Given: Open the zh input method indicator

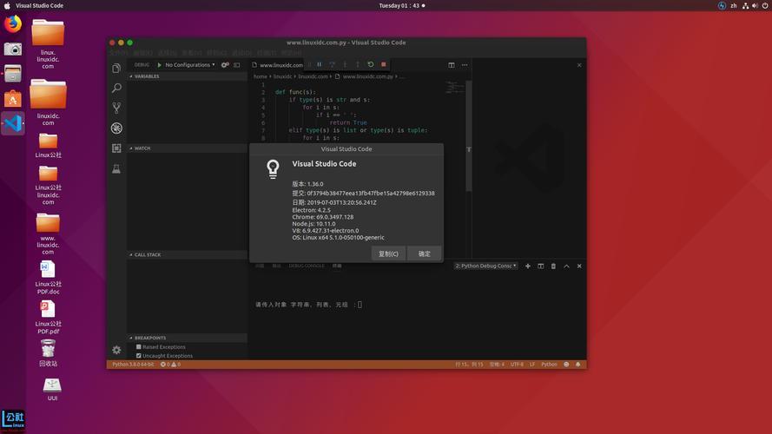Looking at the screenshot, I should point(734,5).
